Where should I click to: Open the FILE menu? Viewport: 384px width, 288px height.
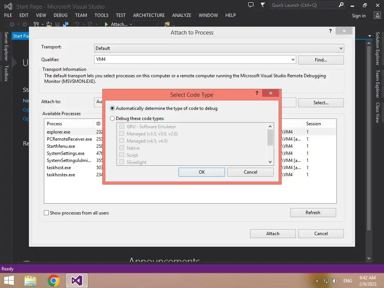point(8,15)
